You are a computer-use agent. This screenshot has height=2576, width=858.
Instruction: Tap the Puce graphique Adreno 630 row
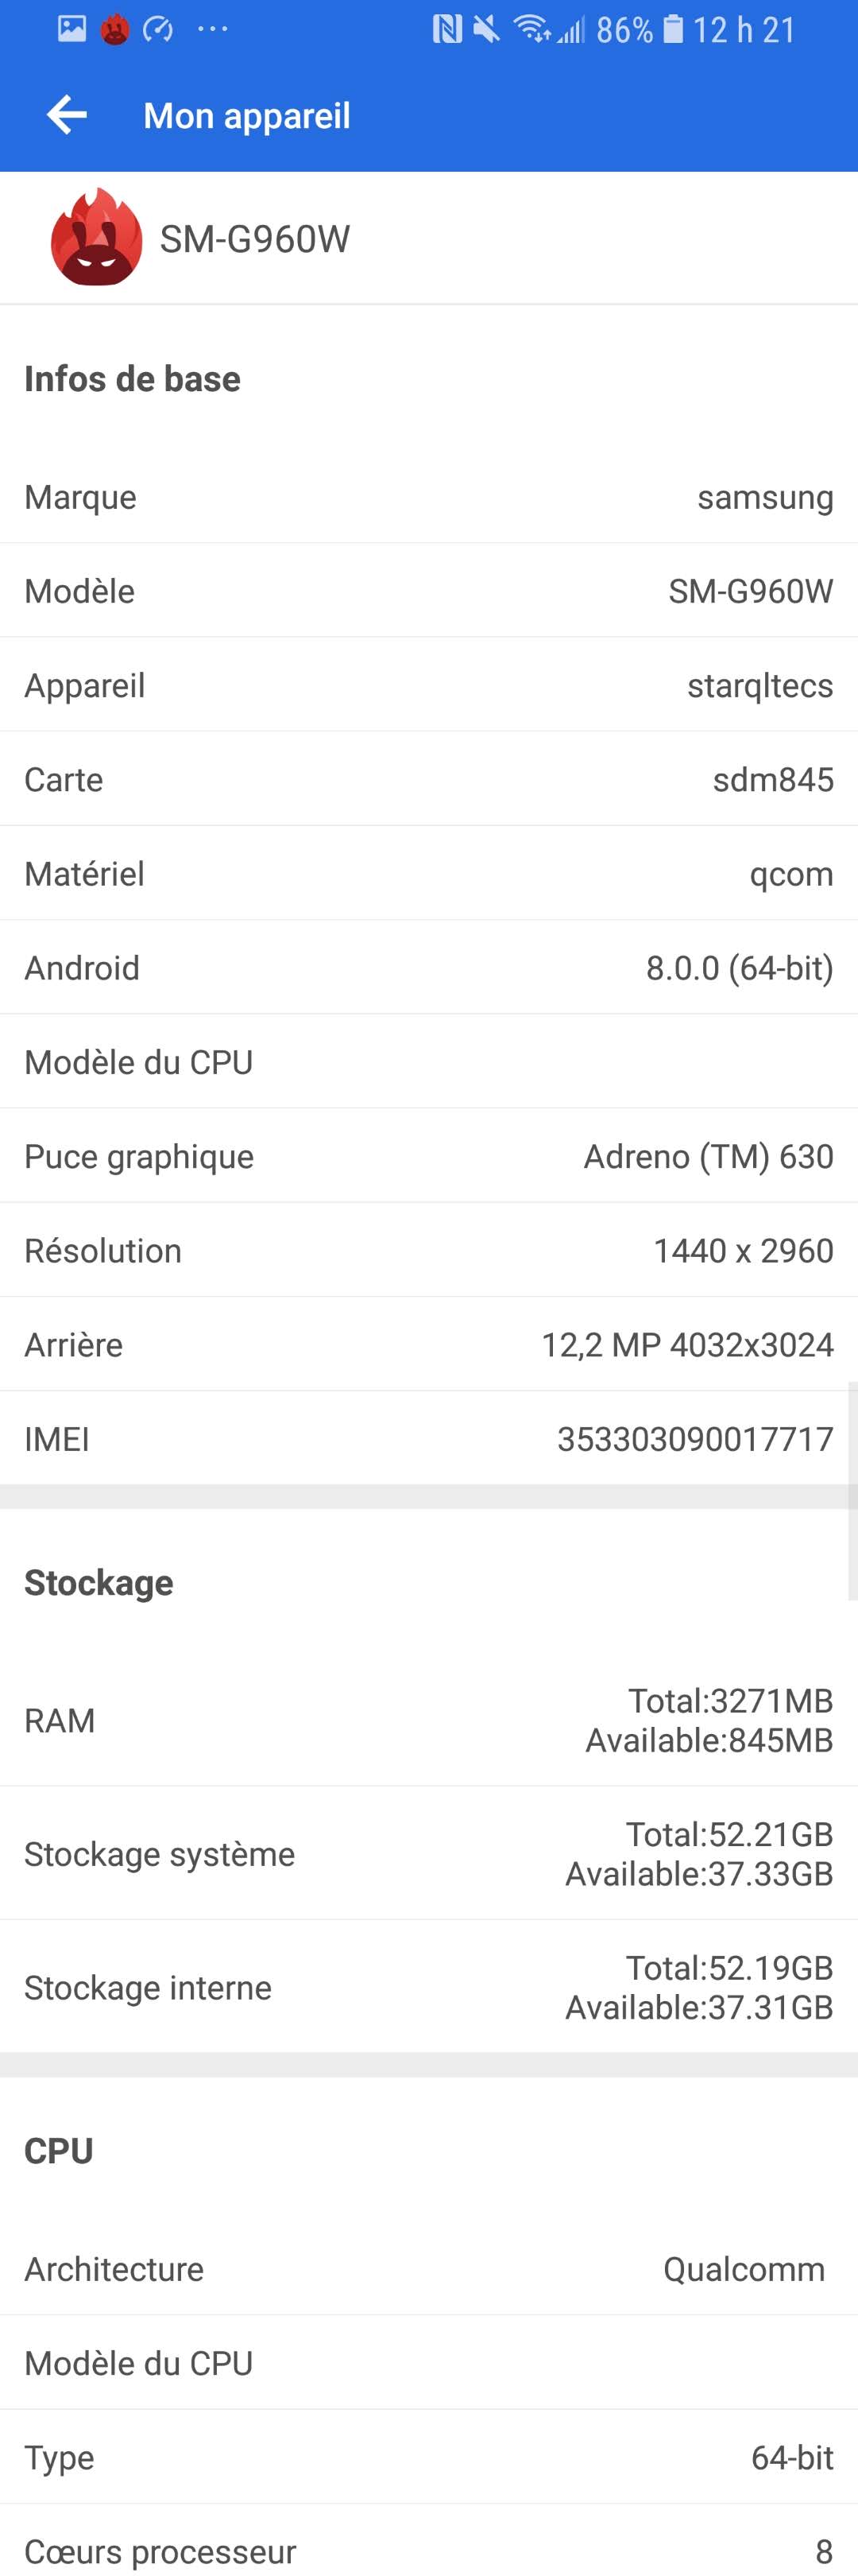pos(428,1156)
